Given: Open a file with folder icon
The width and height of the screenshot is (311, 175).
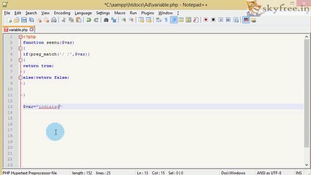Looking at the screenshot, I should click(x=17, y=20).
